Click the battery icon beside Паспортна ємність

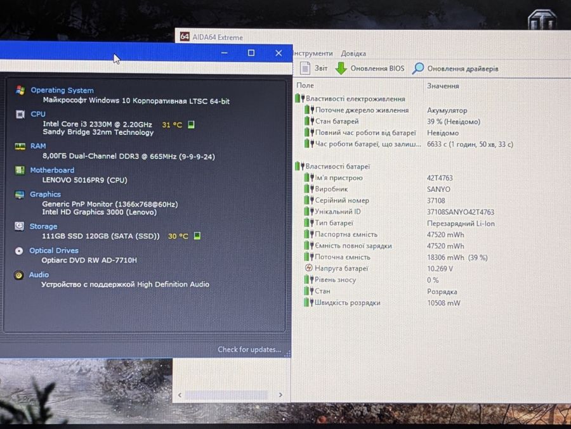point(309,234)
